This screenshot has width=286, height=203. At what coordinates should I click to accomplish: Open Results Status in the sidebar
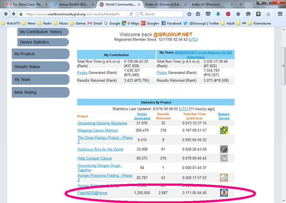41,67
